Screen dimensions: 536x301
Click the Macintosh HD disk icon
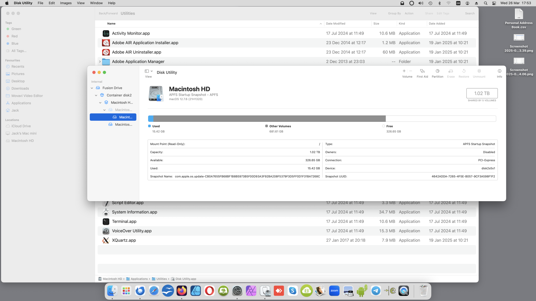pos(156,93)
